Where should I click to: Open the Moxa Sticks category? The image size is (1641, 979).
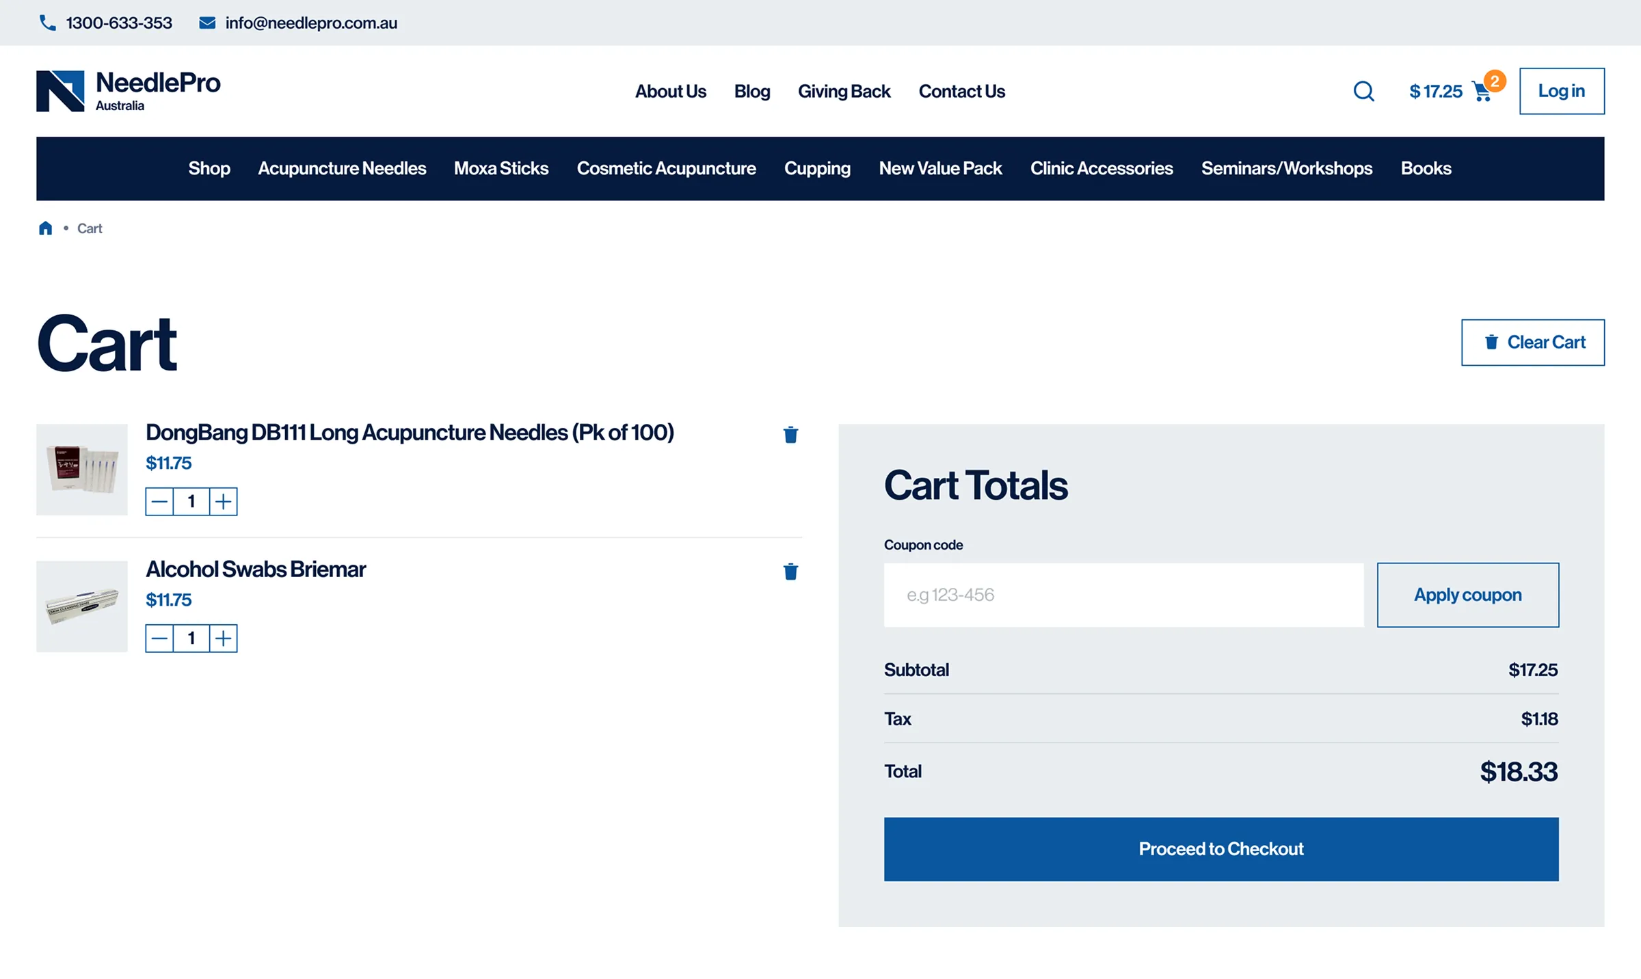(501, 168)
